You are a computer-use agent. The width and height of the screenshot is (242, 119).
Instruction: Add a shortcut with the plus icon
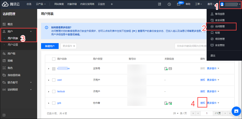[112, 4]
